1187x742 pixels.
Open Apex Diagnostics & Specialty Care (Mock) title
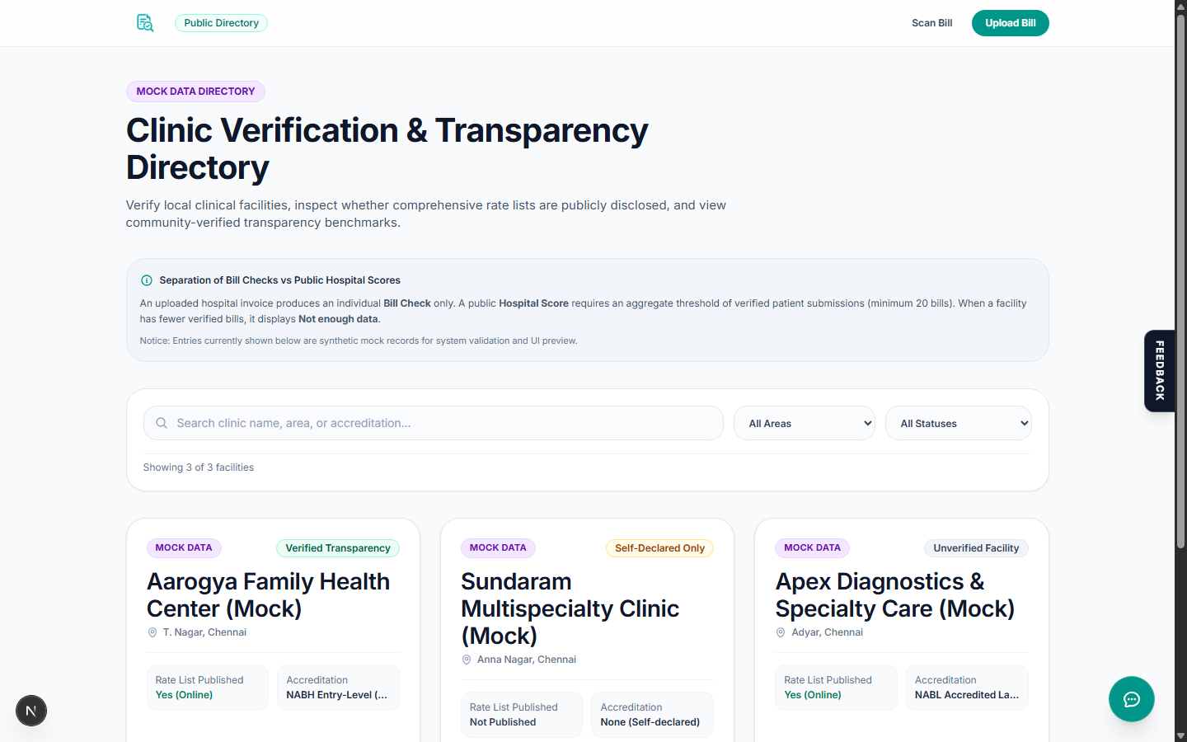coord(895,595)
